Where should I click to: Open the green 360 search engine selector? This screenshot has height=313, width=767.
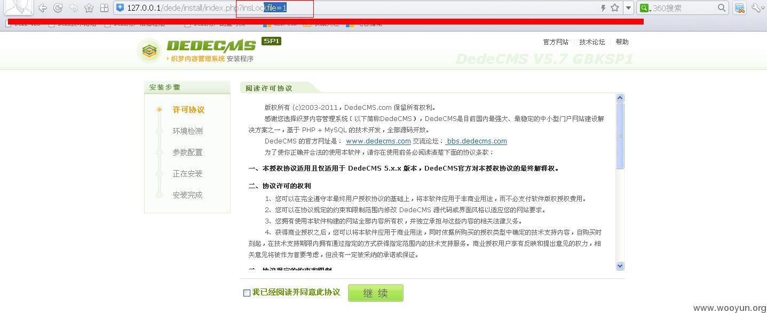pyautogui.click(x=645, y=8)
